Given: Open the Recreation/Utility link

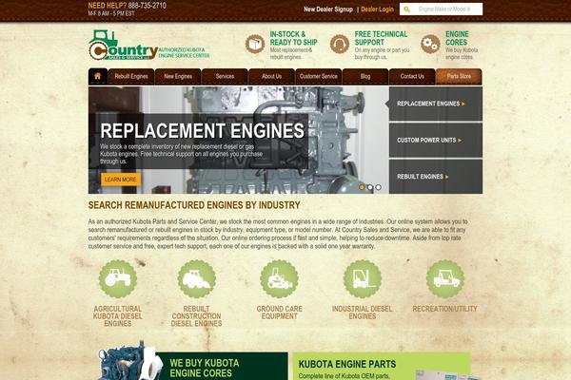Looking at the screenshot, I should [445, 309].
